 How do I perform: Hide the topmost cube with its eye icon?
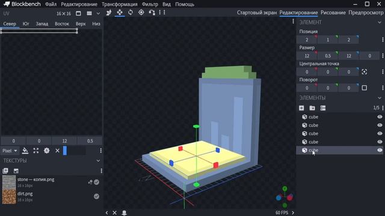coord(380,117)
